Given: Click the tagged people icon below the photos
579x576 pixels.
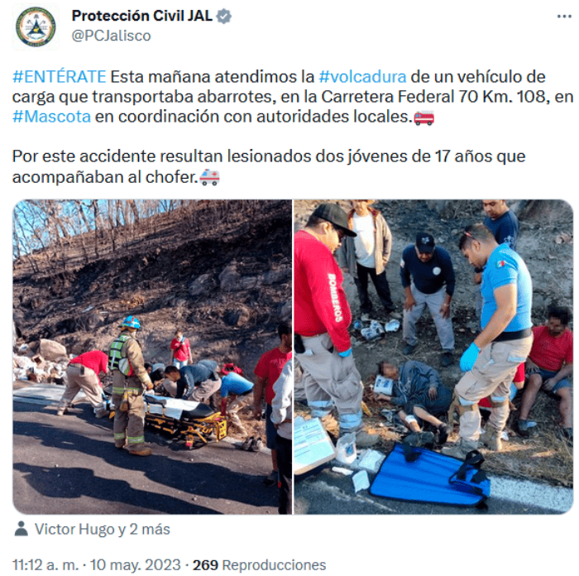Looking at the screenshot, I should click(21, 529).
